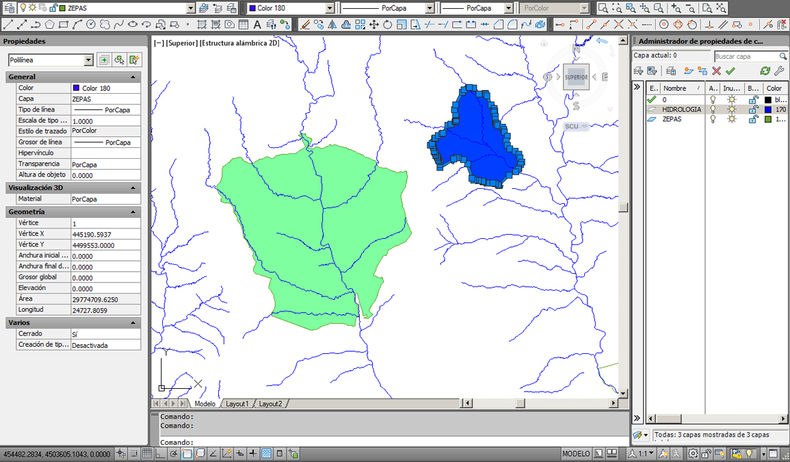Select the Move tool
This screenshot has height=462, width=790.
pos(374,25)
